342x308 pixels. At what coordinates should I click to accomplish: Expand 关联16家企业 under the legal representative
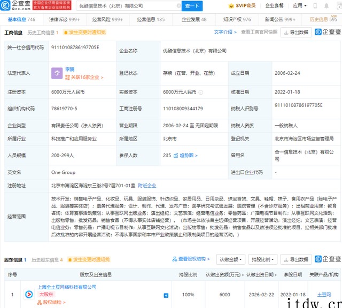point(84,78)
